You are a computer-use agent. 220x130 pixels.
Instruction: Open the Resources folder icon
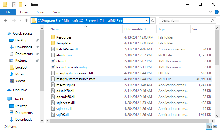[x=53, y=37]
